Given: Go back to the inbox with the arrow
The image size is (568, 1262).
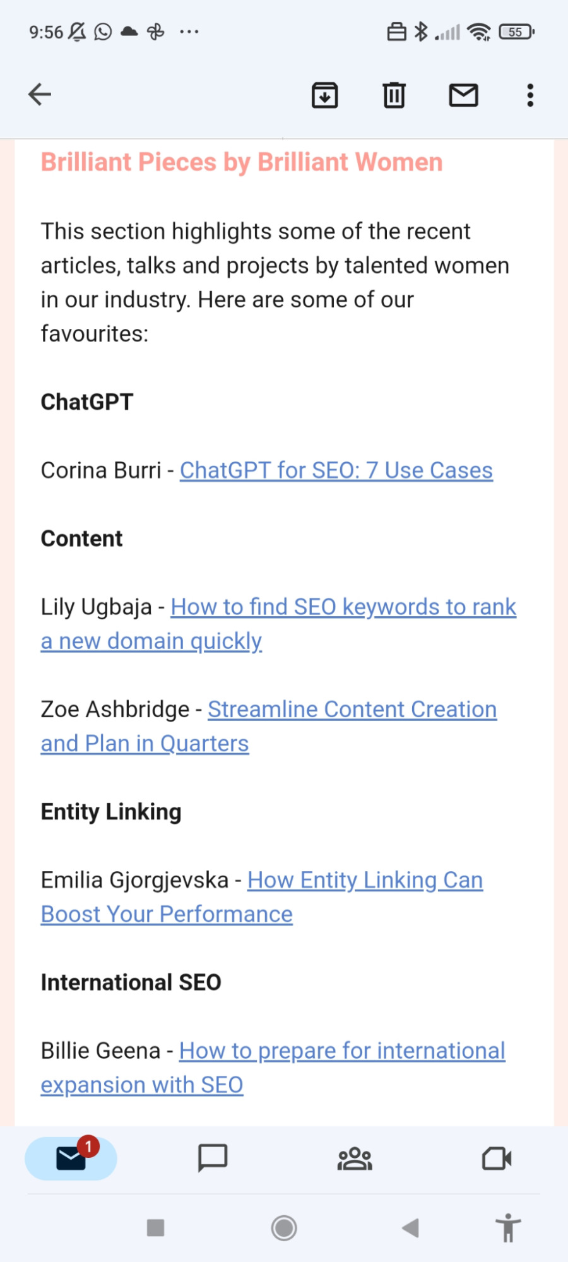Looking at the screenshot, I should [39, 94].
